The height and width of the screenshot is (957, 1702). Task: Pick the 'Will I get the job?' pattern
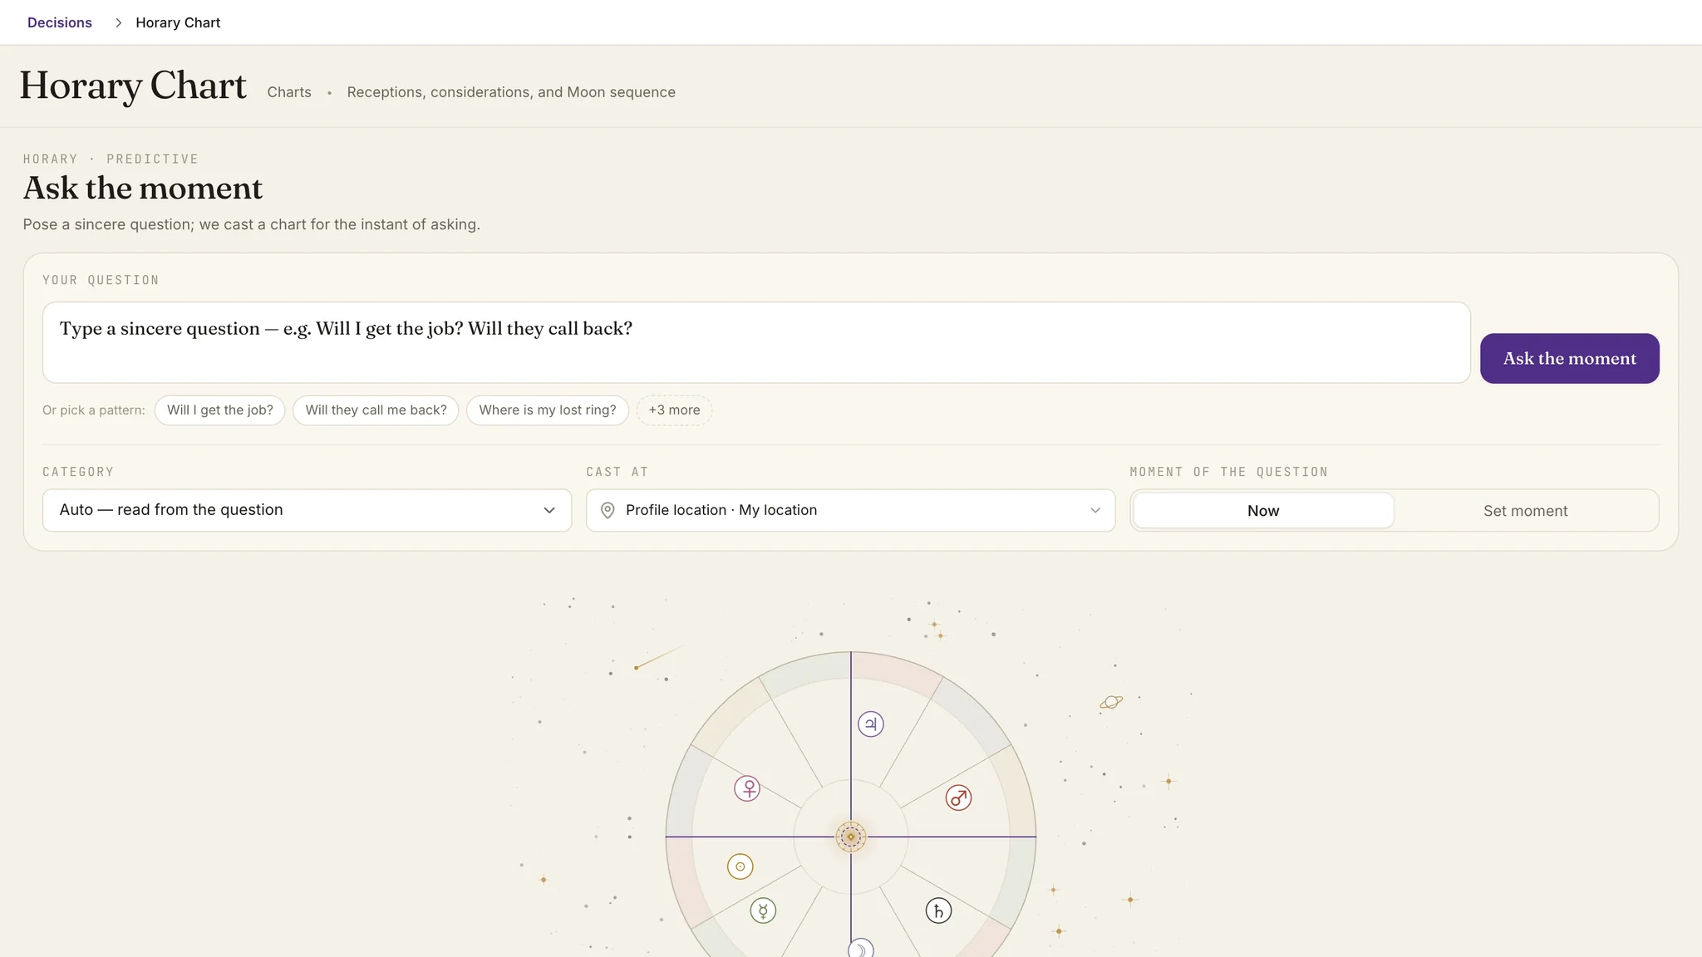point(220,410)
